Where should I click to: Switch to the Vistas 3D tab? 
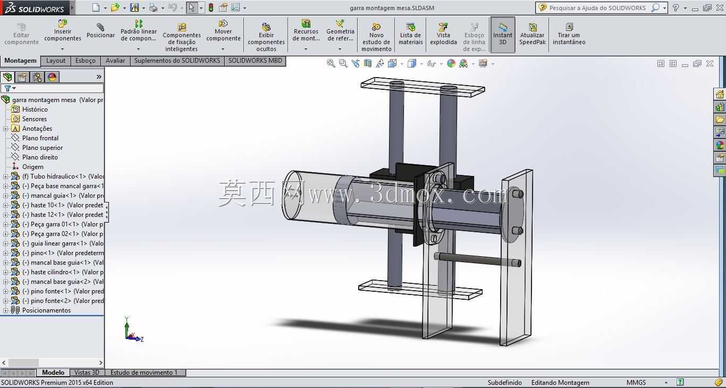tap(87, 373)
